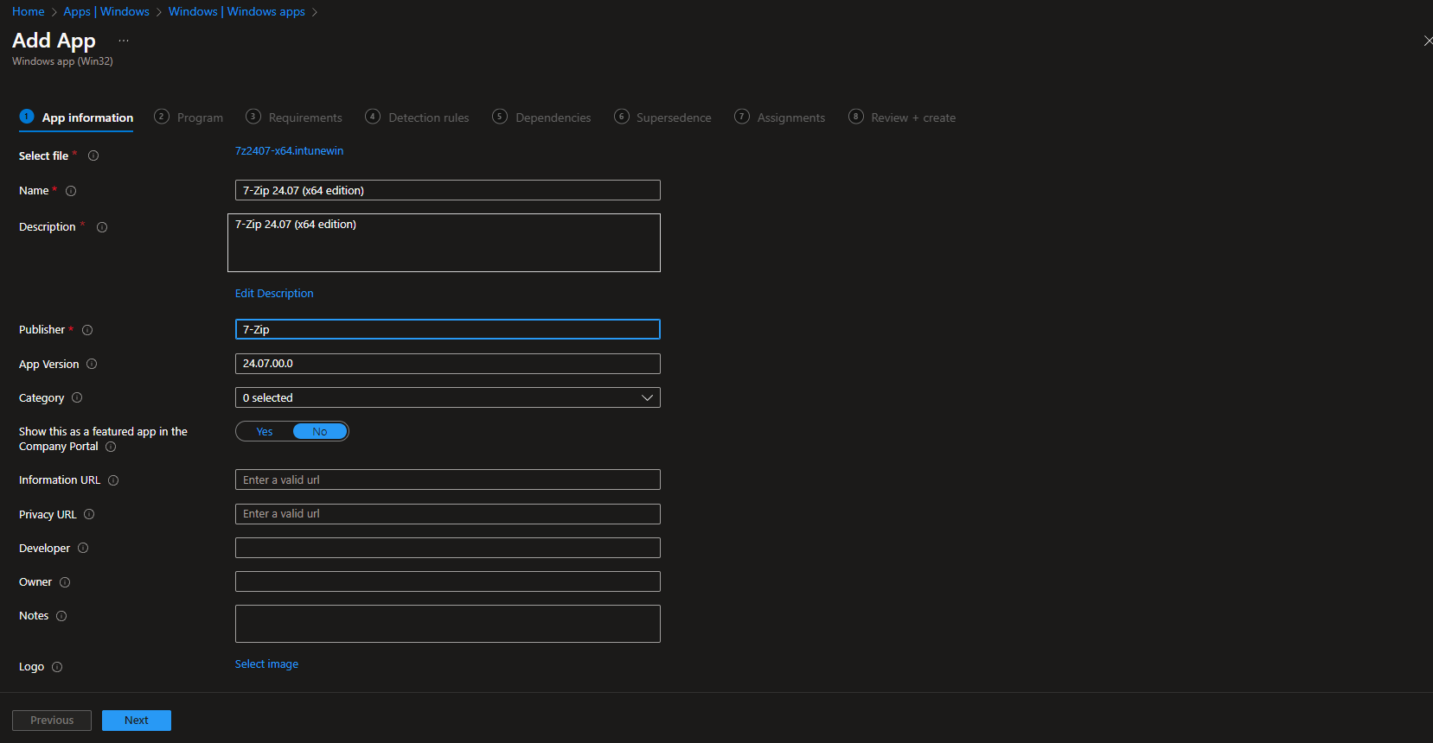Click the info icon next to Notes
1433x743 pixels.
click(x=61, y=616)
